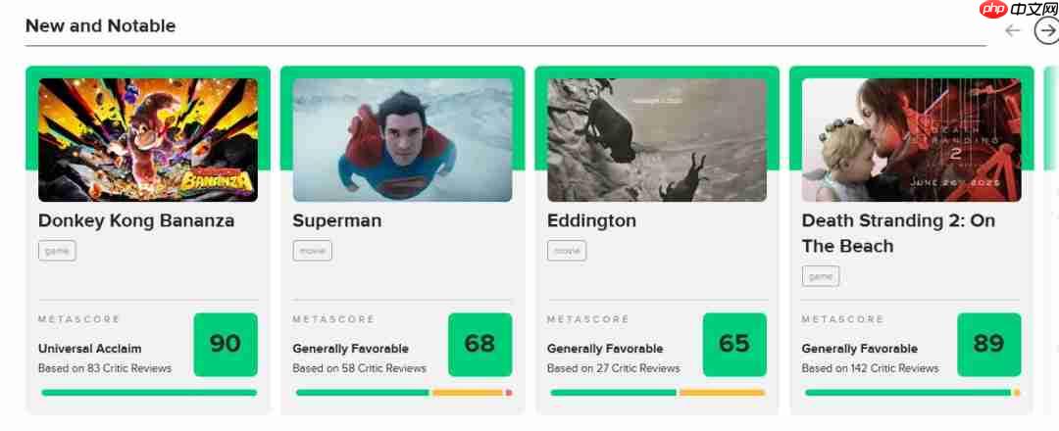This screenshot has height=431, width=1059.
Task: Click the game tag under Donkey Kong Bananza
Action: pos(57,251)
